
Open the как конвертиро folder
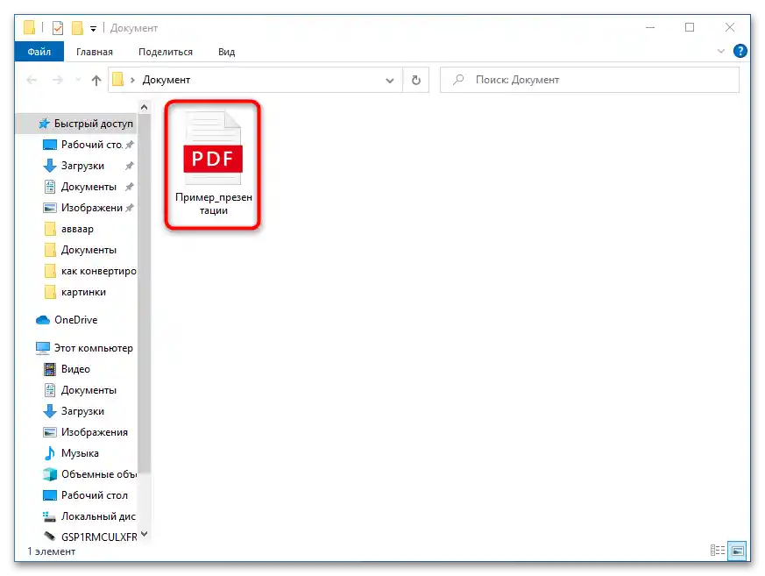(x=90, y=270)
